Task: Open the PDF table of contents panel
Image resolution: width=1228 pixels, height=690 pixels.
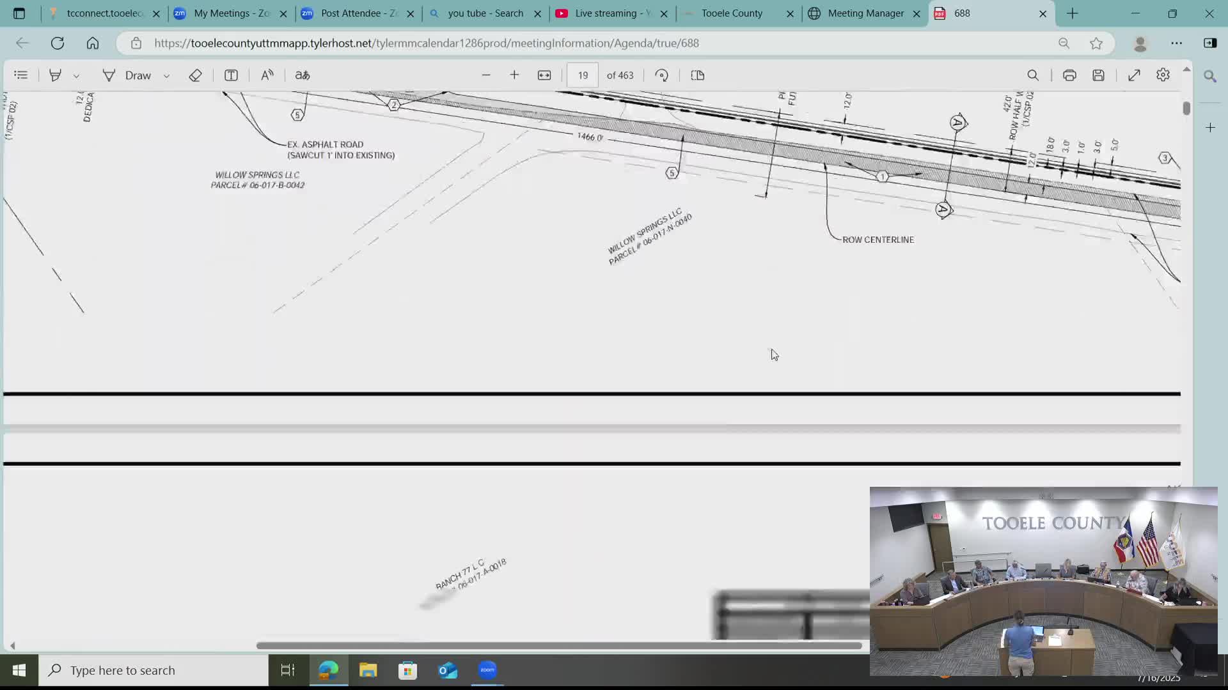Action: tap(21, 75)
